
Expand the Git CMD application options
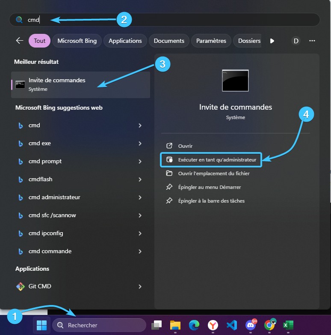tap(140, 286)
